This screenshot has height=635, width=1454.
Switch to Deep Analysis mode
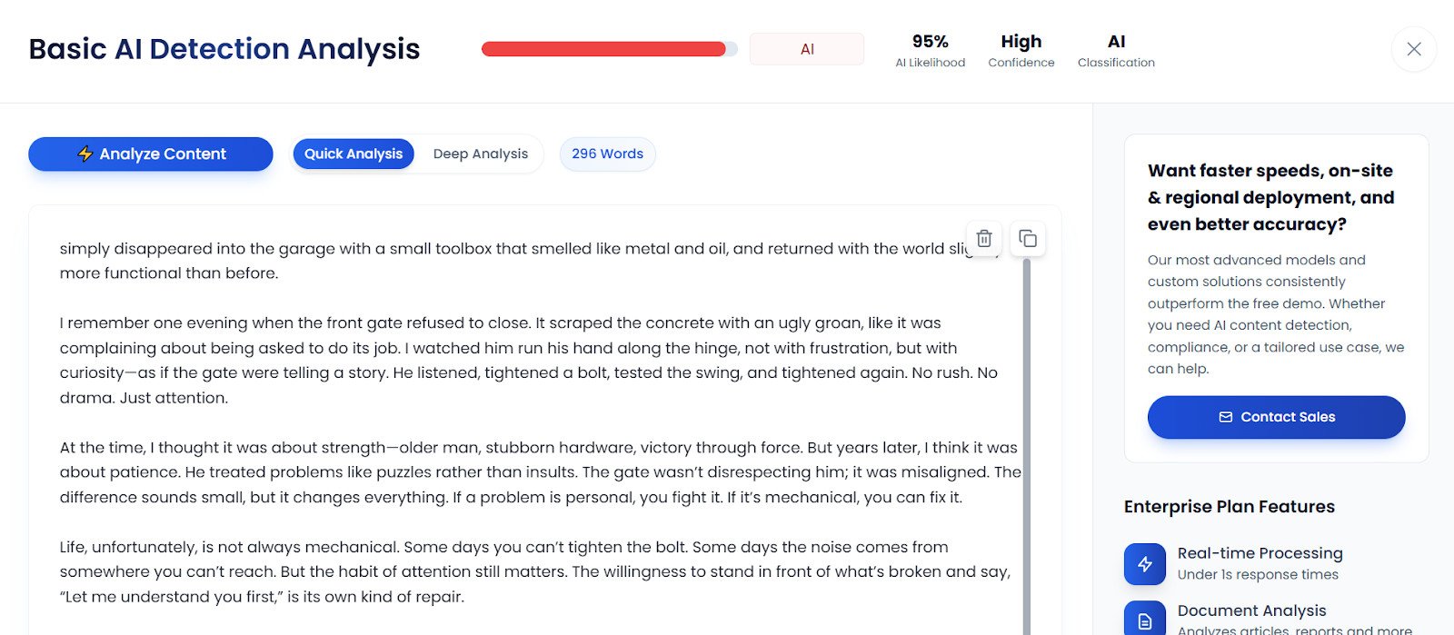[480, 154]
